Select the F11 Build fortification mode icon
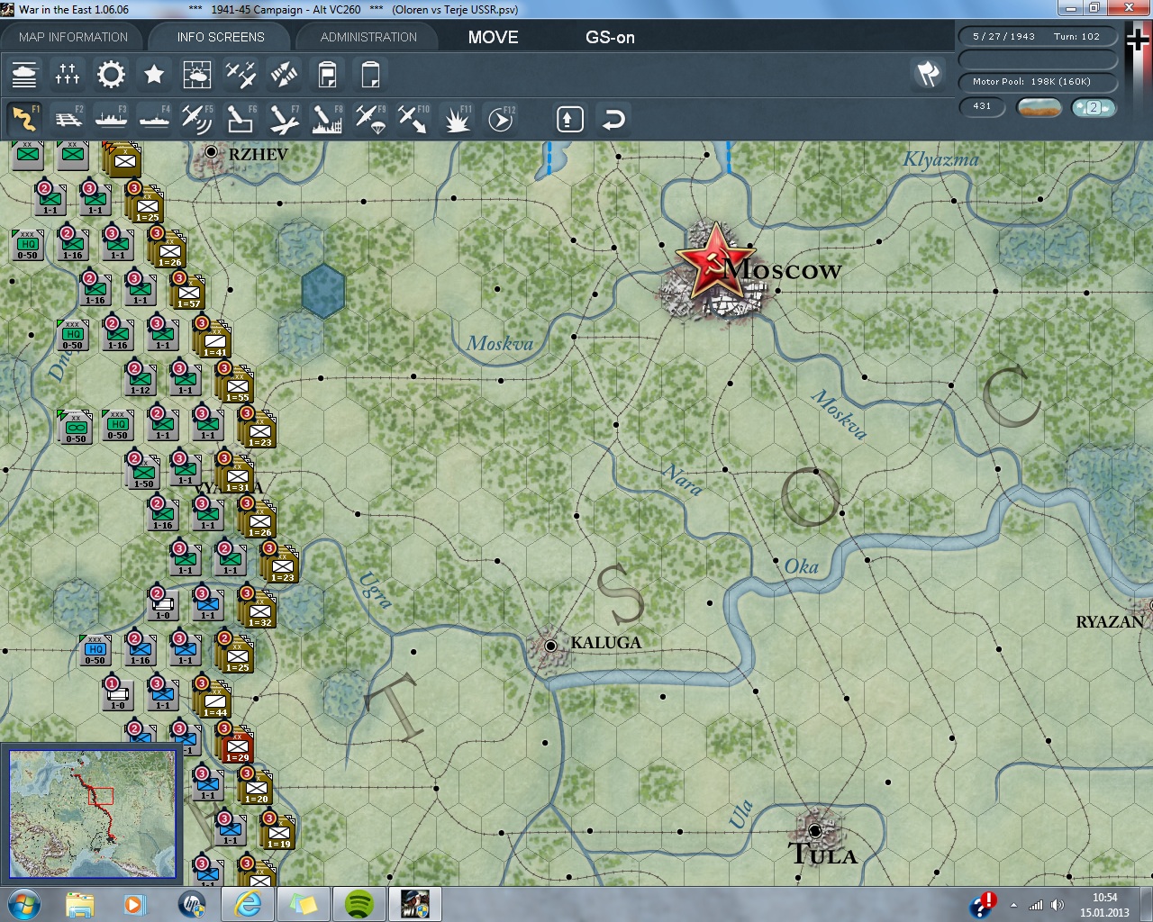 [x=457, y=119]
